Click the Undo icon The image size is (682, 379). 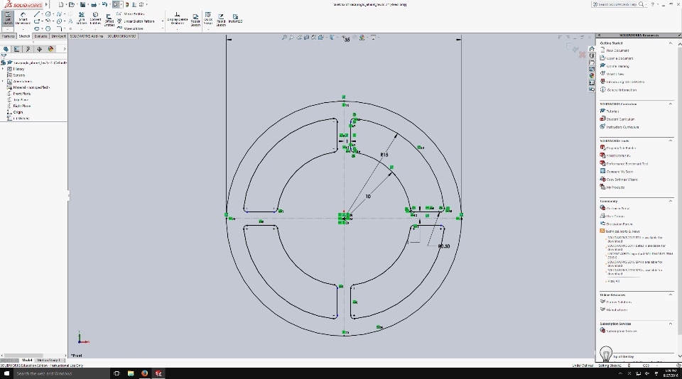click(104, 4)
